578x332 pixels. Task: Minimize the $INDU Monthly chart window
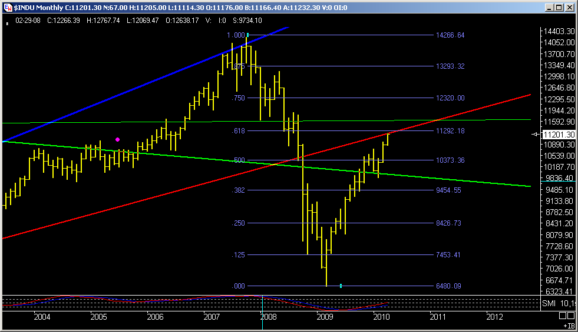point(549,8)
